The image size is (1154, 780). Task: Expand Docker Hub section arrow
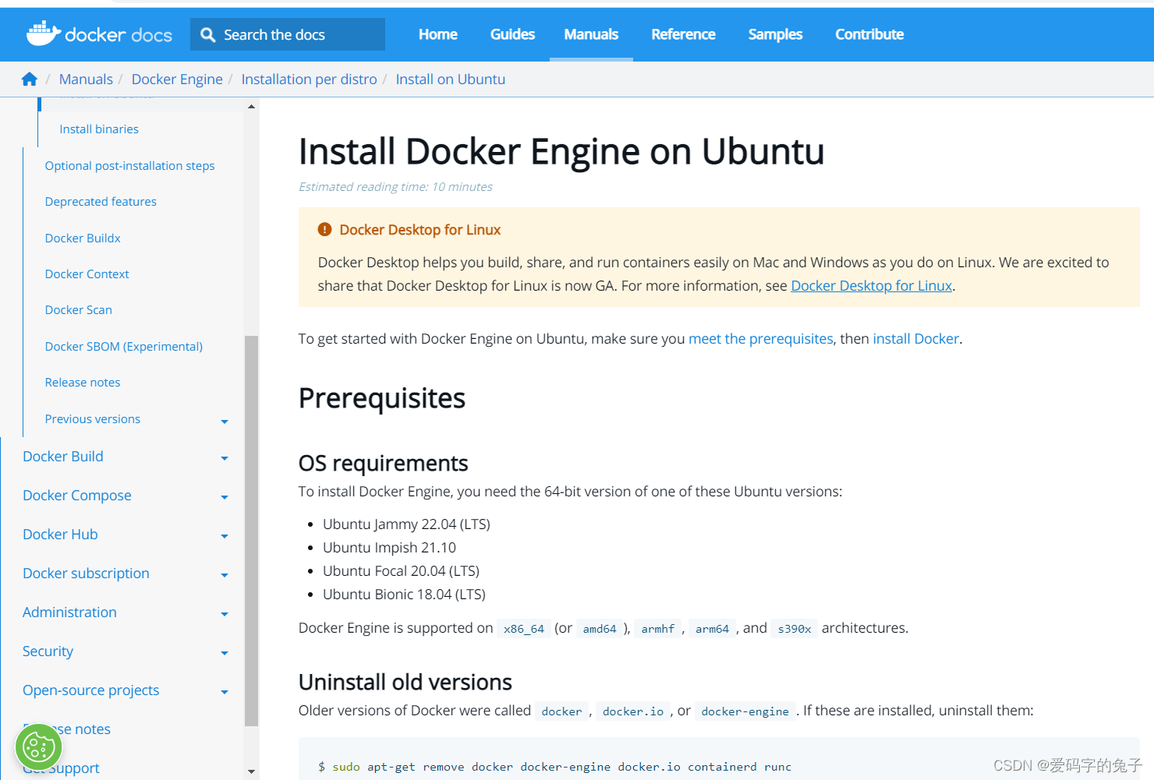[225, 536]
